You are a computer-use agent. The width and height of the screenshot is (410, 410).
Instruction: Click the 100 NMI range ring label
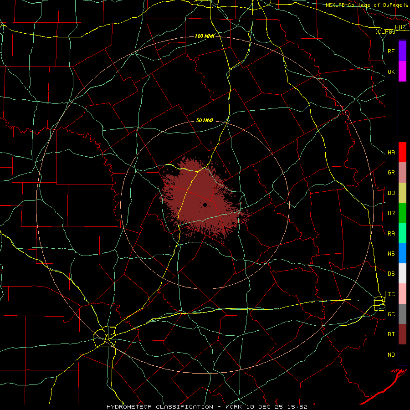pyautogui.click(x=205, y=36)
